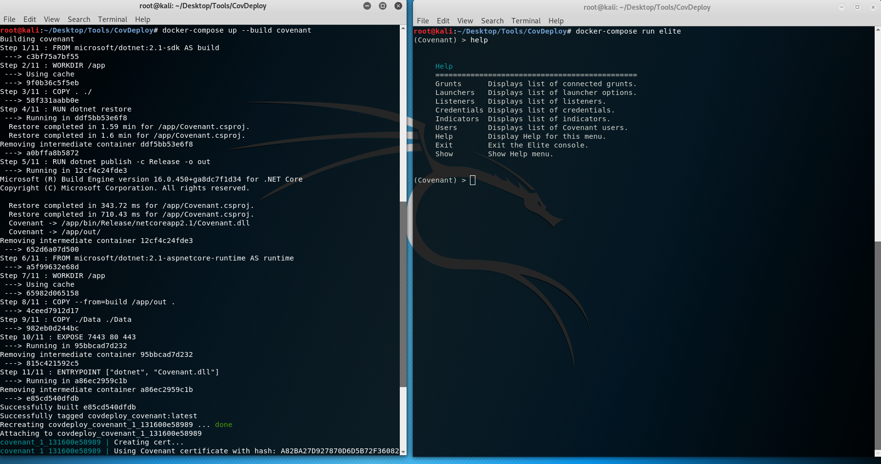The image size is (881, 464).
Task: Click 'Step 9/11 : COPY ./Data ./Data' line
Action: (x=66, y=319)
